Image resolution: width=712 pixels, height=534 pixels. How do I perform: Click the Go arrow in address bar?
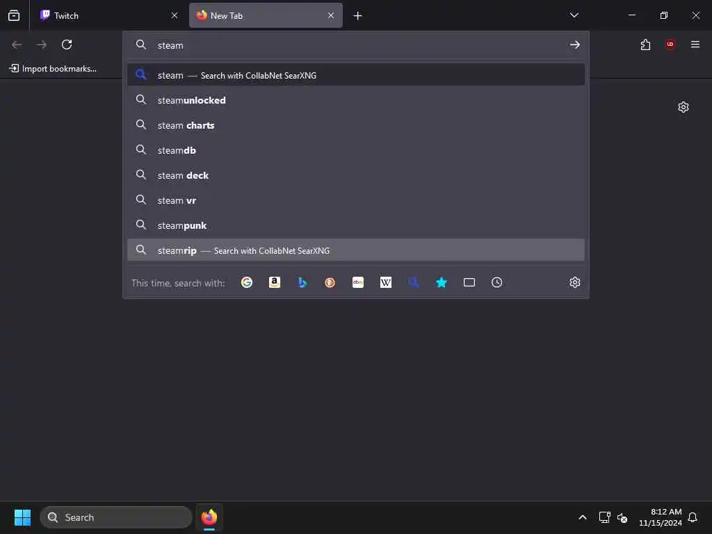pos(575,44)
